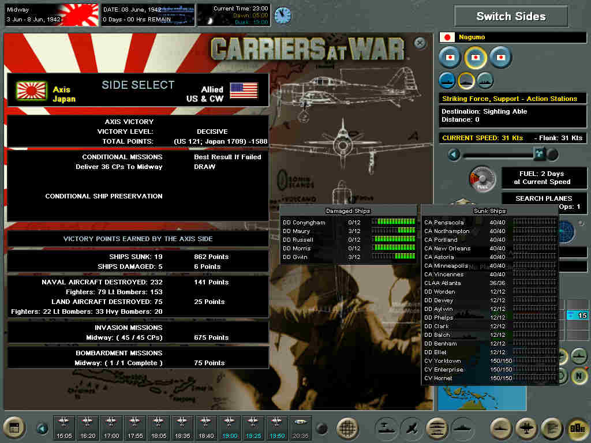The image size is (591, 443).
Task: Open the gold report list button
Action: tap(552, 428)
